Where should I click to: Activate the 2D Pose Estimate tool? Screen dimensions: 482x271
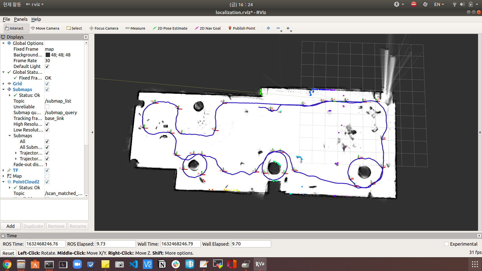[170, 28]
